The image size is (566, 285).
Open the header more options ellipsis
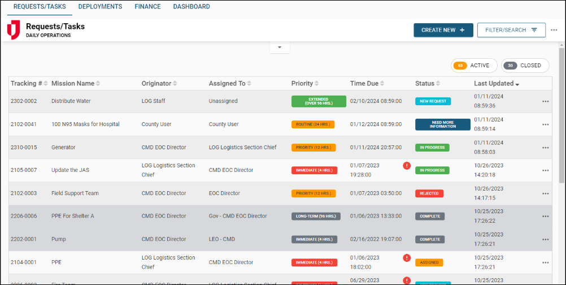[554, 30]
